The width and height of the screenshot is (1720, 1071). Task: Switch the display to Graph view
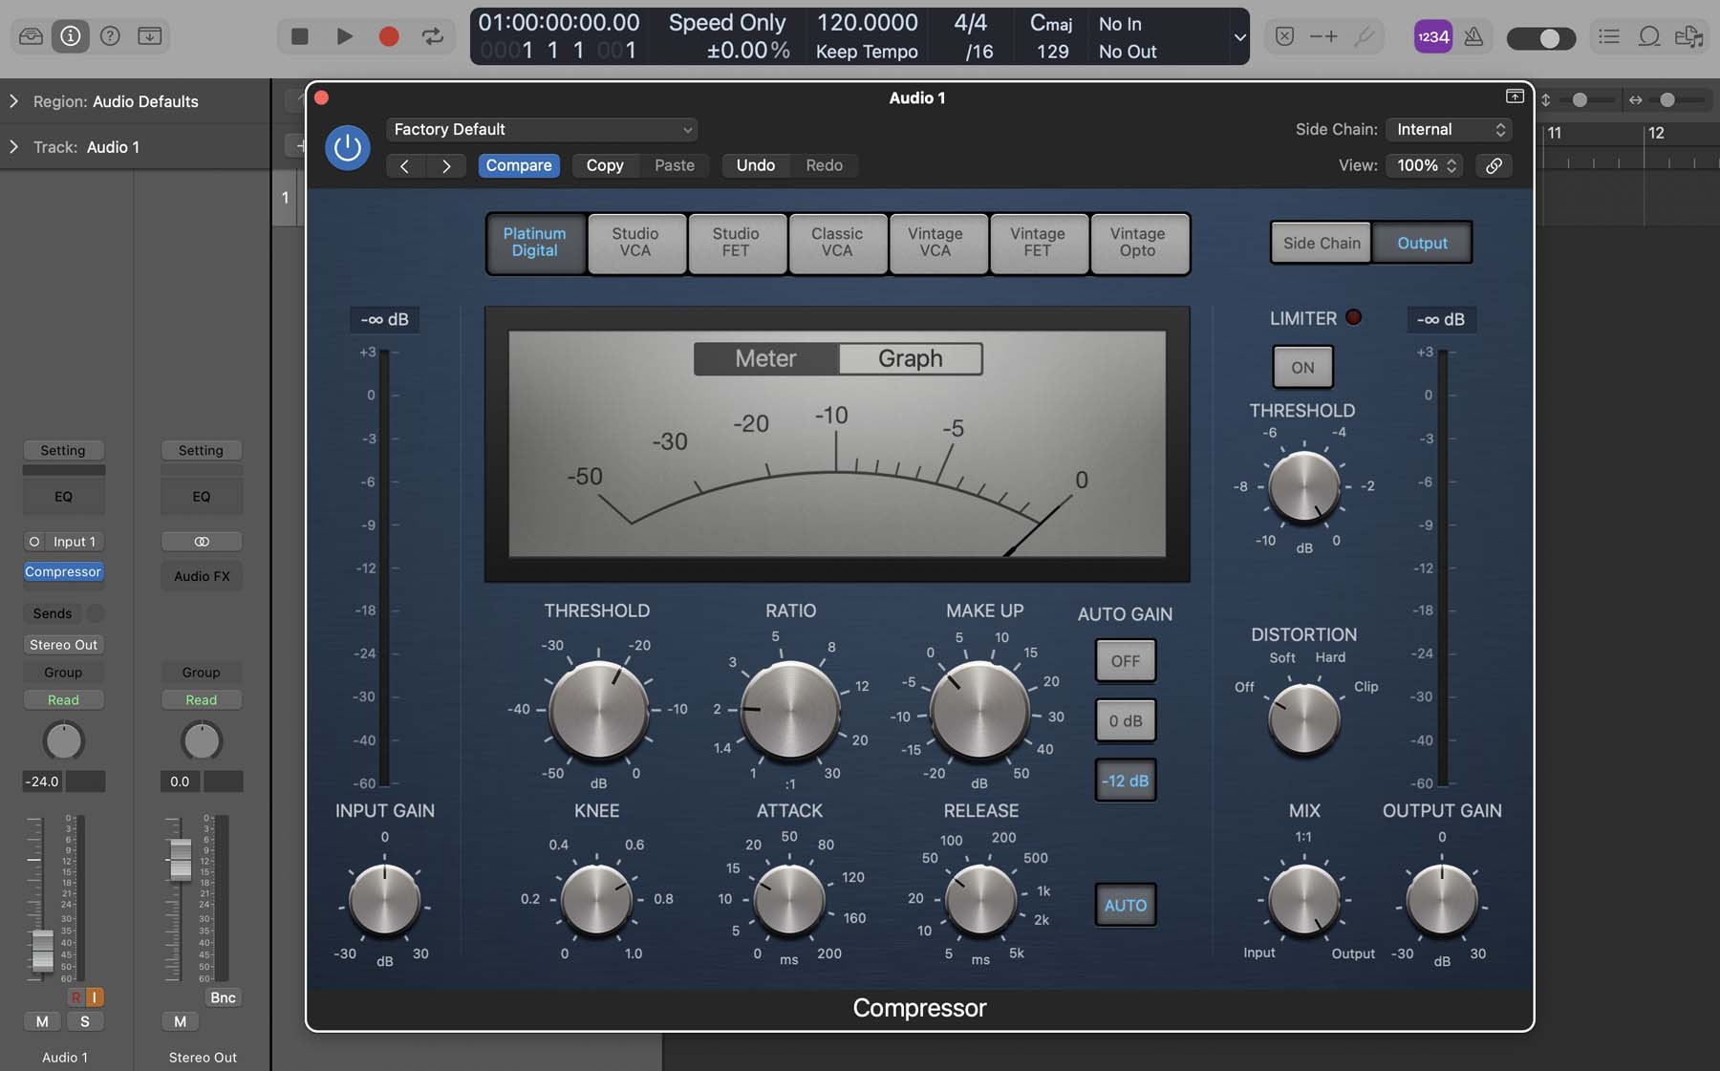coord(911,358)
